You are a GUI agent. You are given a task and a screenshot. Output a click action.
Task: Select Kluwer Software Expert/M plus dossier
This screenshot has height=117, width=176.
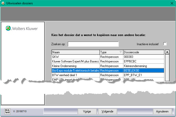click(75, 61)
